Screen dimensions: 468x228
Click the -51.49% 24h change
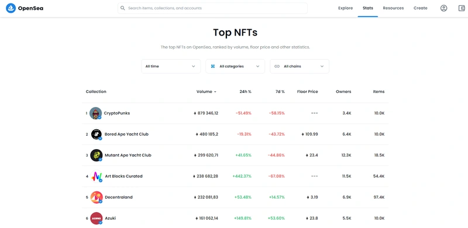243,113
